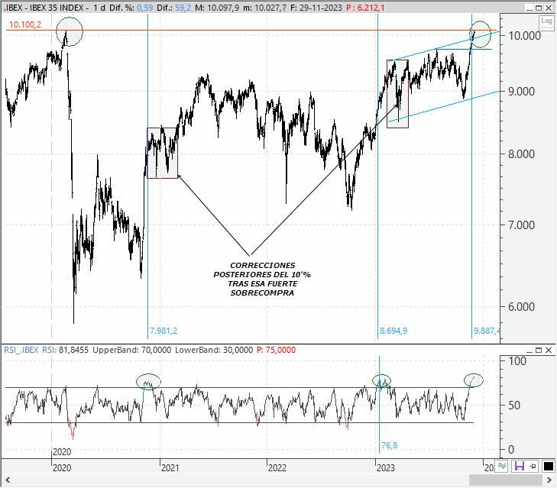
Task: Close the RSI_.IBEX indicator panel
Action: pyautogui.click(x=549, y=351)
